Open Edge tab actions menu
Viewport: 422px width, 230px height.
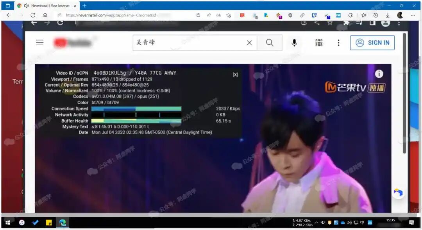(x=8, y=5)
